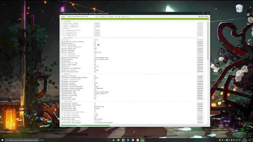Click gear icon beside Antialiasing (MSAA) Mode
The image size is (253, 142).
click(x=62, y=92)
